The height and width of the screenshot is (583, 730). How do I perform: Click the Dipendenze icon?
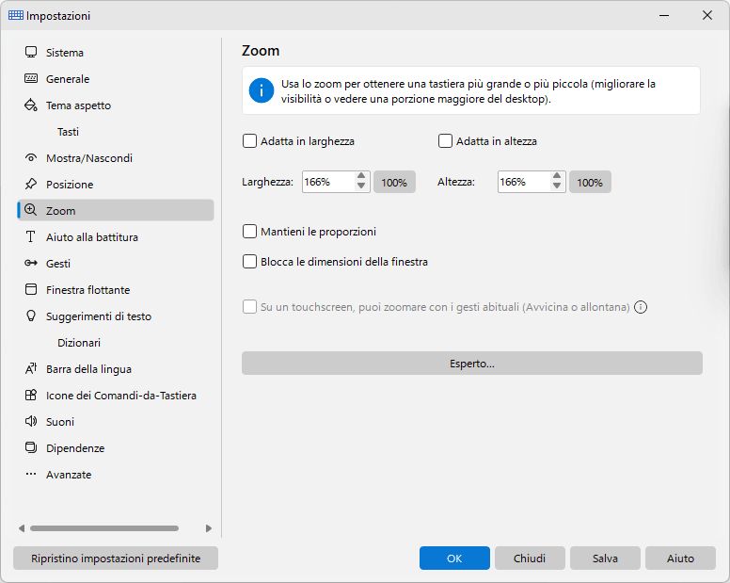point(31,448)
